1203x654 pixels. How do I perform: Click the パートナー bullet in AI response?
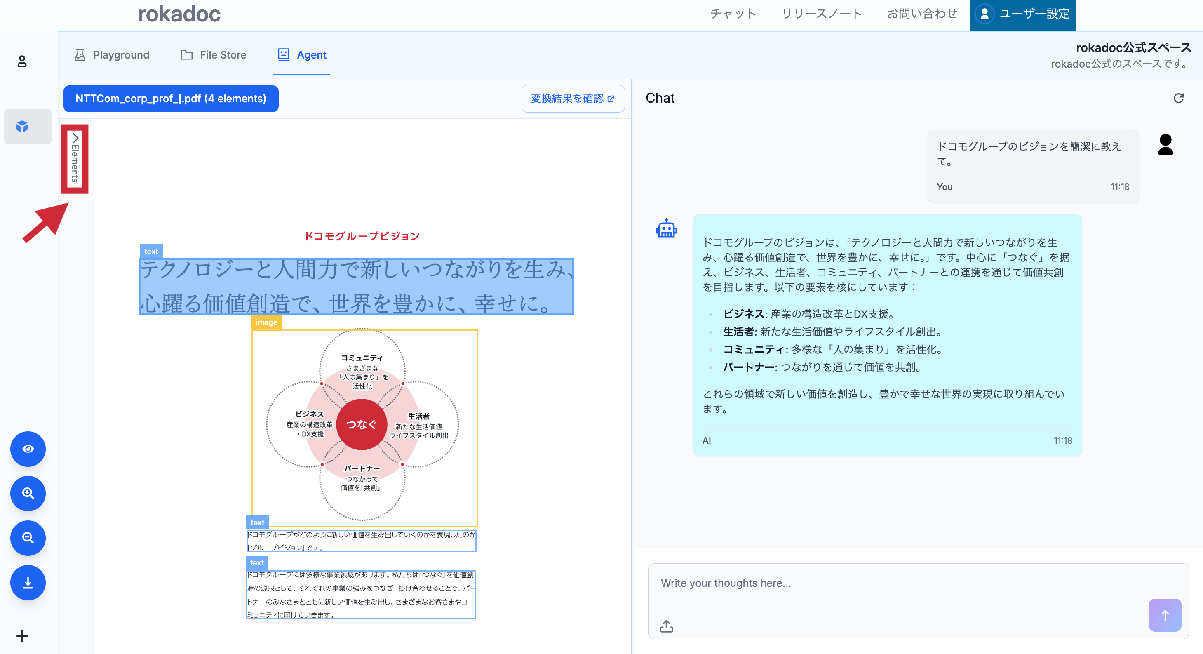tap(824, 367)
